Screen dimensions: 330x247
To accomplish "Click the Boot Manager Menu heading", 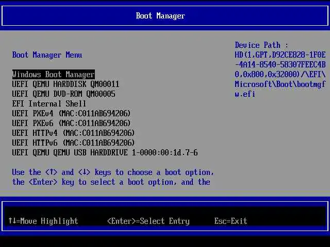I will pyautogui.click(x=47, y=55).
